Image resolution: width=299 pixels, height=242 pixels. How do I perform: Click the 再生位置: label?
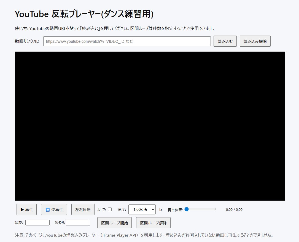pos(175,210)
